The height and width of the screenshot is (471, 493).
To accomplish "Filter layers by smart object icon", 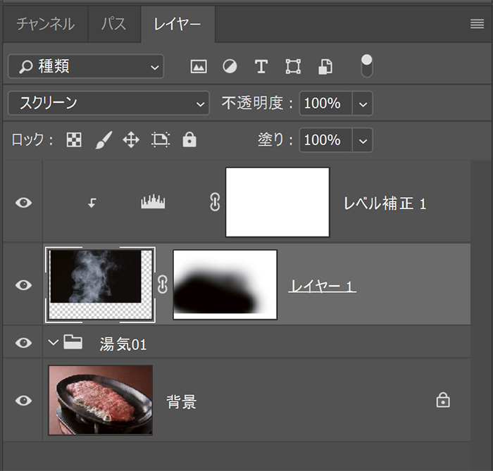I will click(325, 67).
